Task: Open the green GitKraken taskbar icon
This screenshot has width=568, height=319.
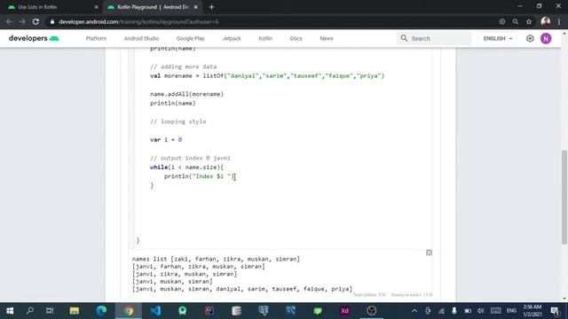Action: click(183, 311)
